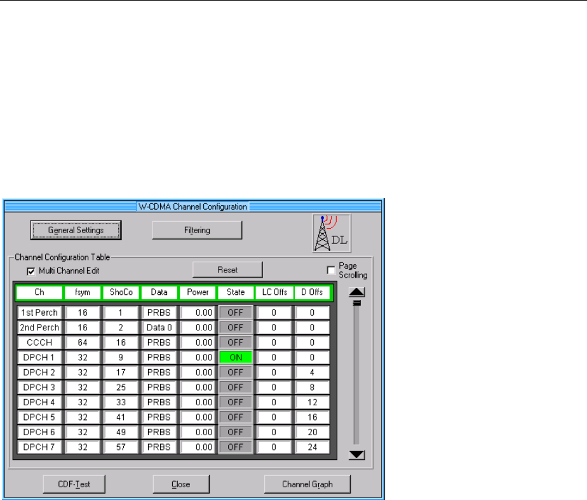Enable the Page Scrolling checkbox
Screen dimensions: 587x500
331,270
